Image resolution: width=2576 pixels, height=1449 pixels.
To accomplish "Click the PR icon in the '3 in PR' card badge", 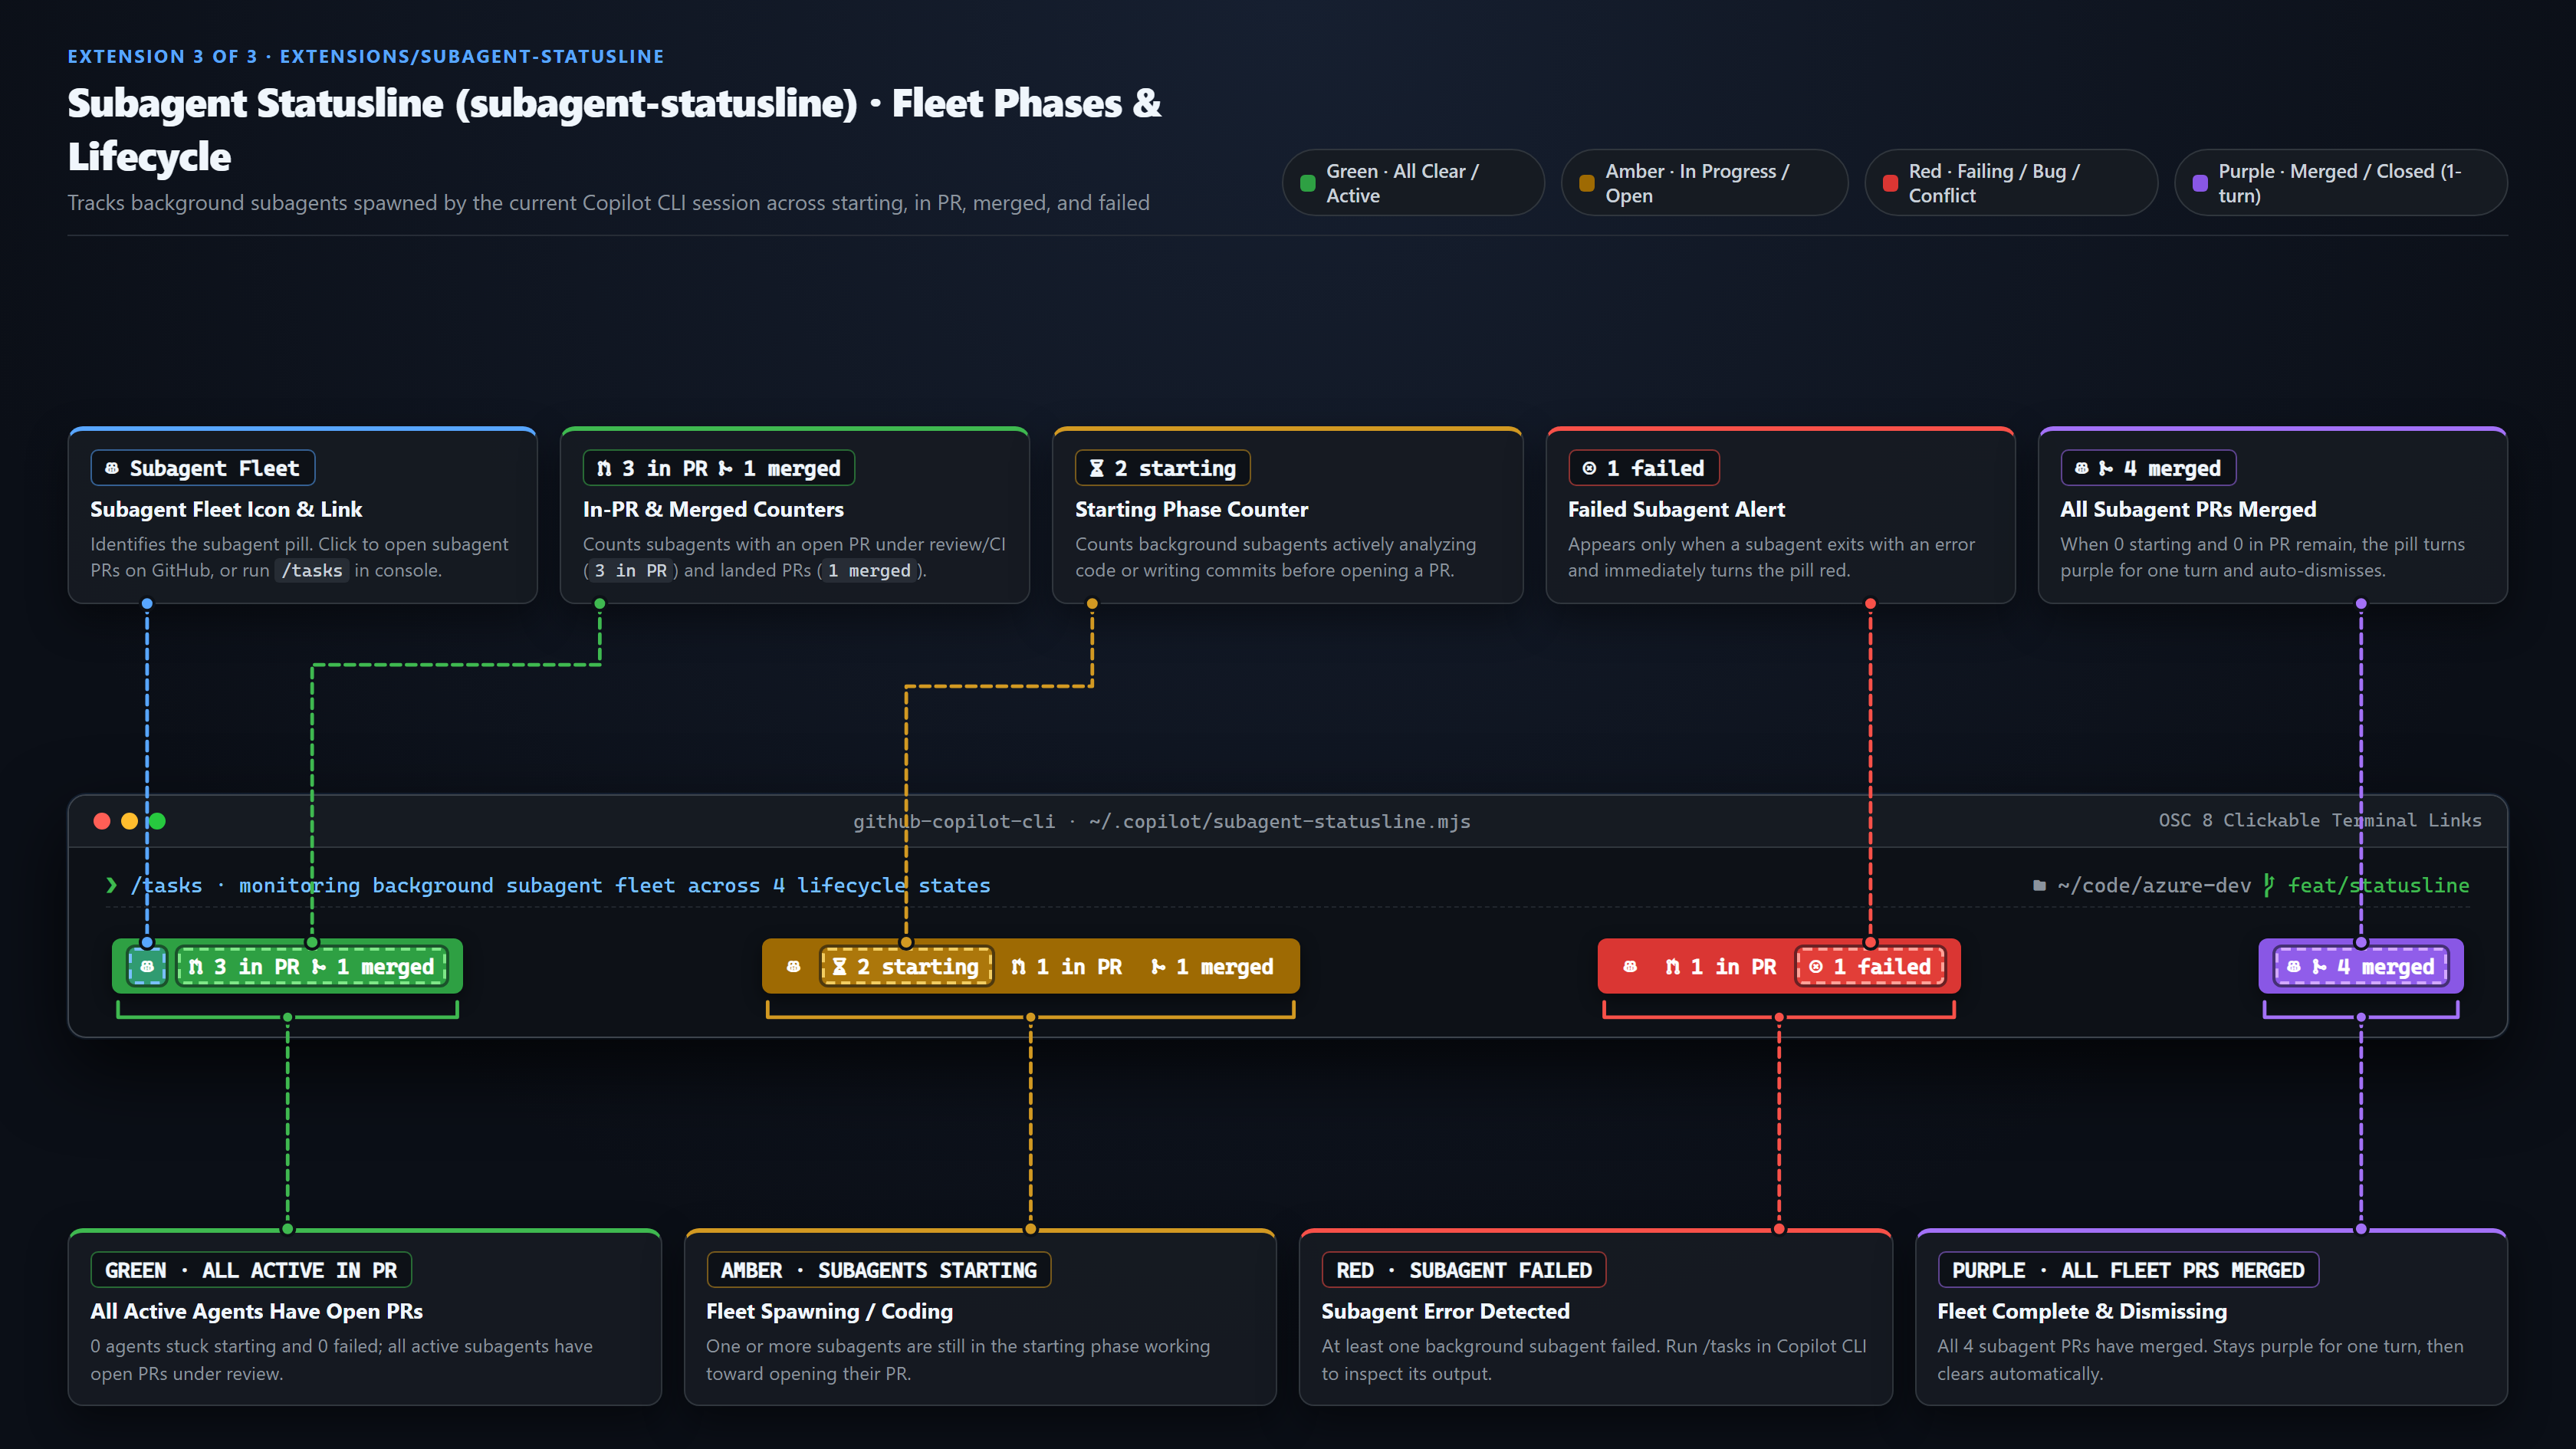I will point(604,468).
